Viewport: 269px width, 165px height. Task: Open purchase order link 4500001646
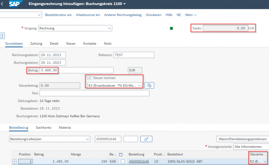139,162
